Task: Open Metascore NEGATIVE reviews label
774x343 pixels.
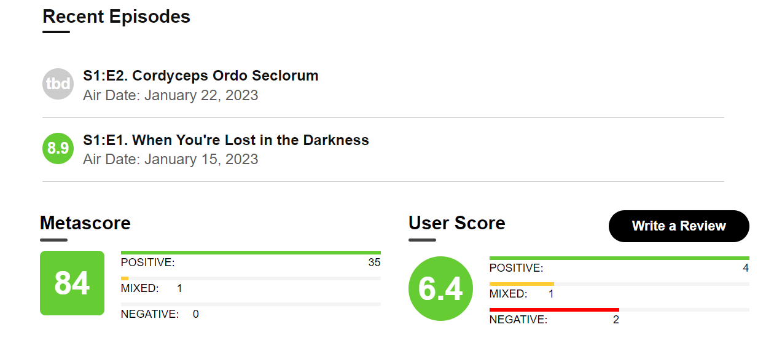Action: [149, 314]
